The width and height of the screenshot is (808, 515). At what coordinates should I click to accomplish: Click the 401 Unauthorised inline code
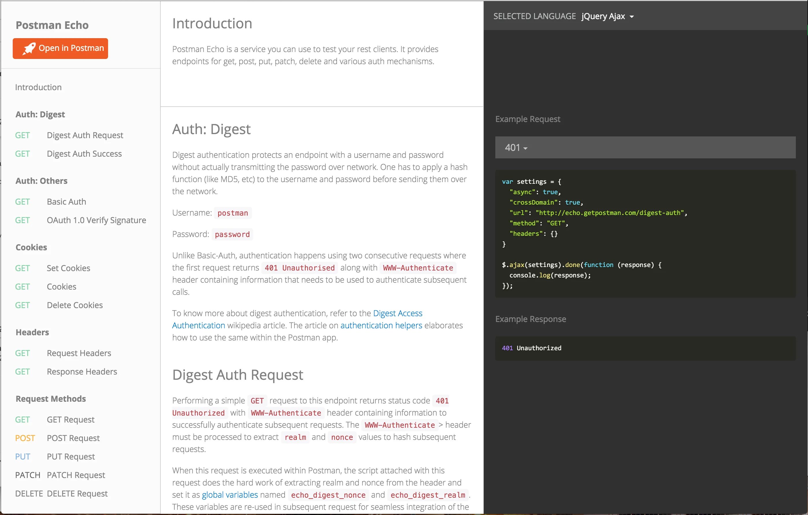tap(300, 268)
